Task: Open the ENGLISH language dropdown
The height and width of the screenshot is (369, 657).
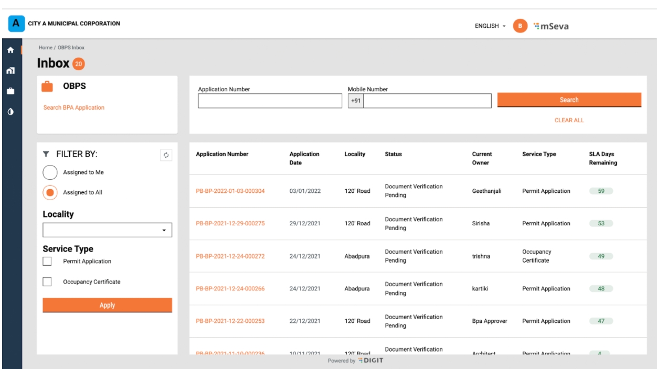Action: coord(490,25)
